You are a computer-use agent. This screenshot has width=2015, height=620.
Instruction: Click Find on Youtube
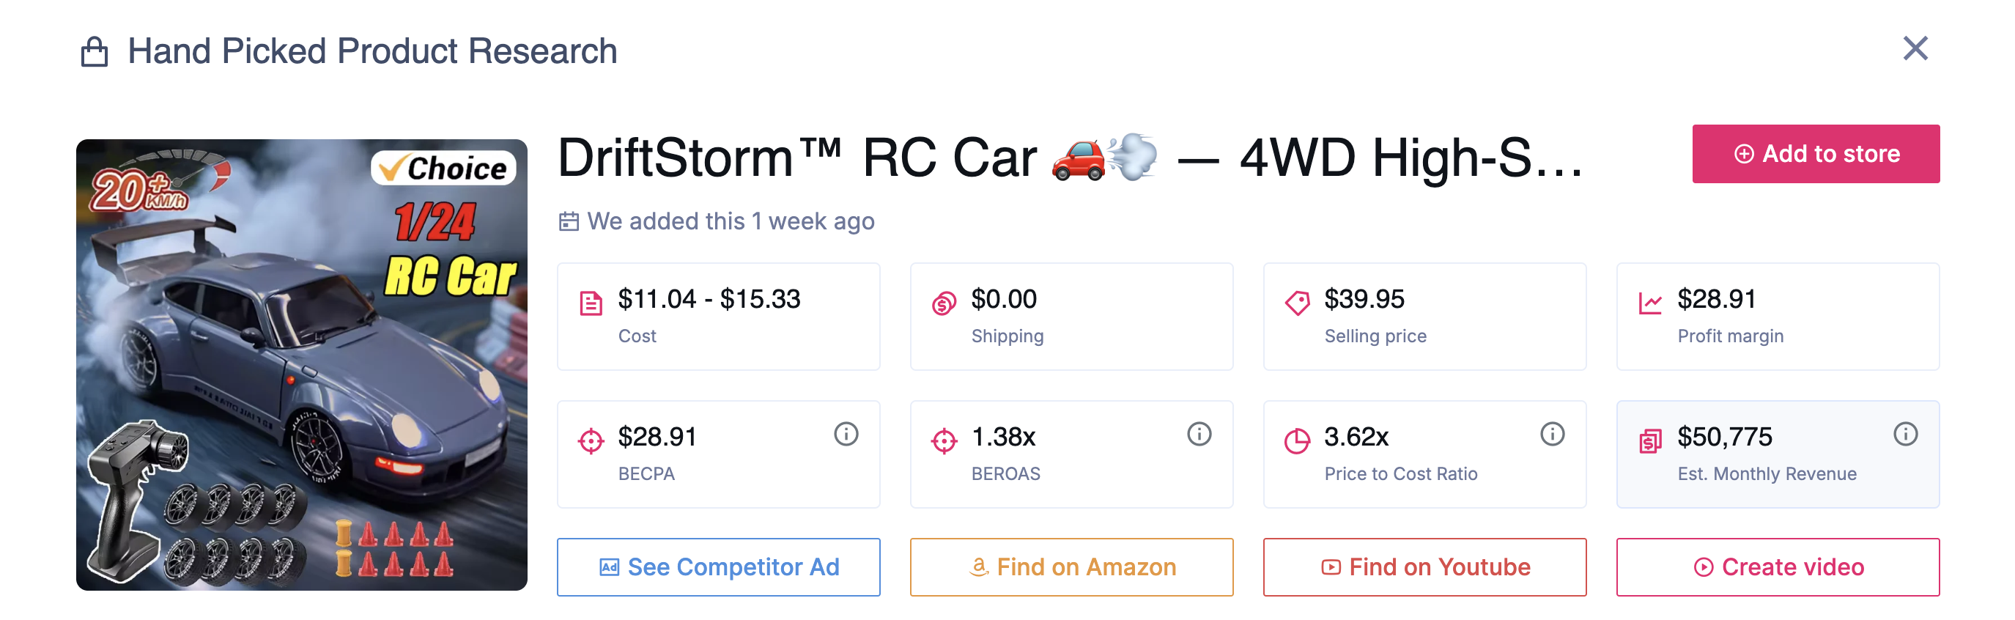click(x=1424, y=567)
